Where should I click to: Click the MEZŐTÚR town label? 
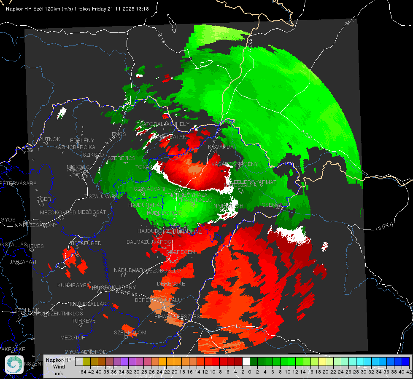(73, 338)
